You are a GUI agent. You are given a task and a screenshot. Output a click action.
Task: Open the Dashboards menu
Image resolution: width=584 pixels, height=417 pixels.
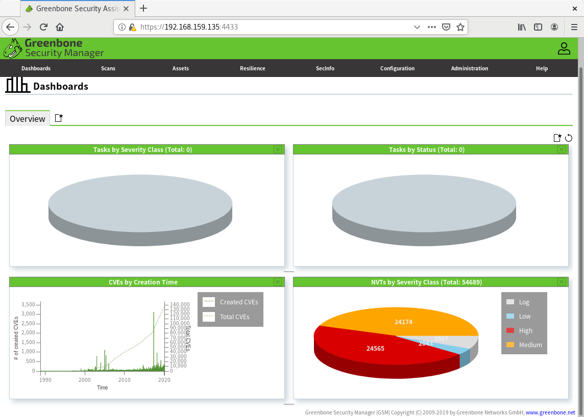(x=36, y=68)
